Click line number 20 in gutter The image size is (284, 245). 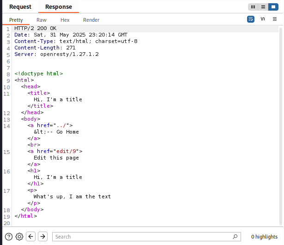pos(7,223)
